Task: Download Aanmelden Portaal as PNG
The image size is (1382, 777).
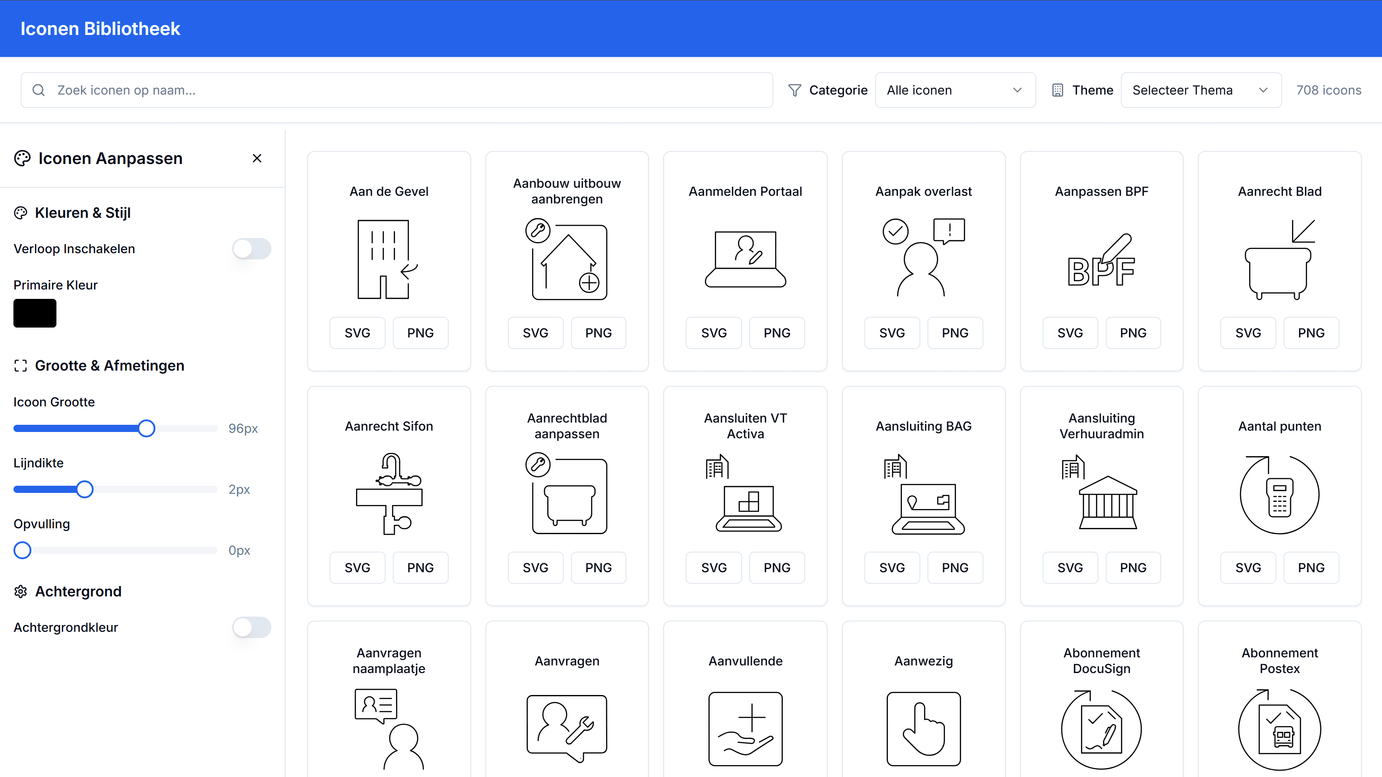Action: 776,332
